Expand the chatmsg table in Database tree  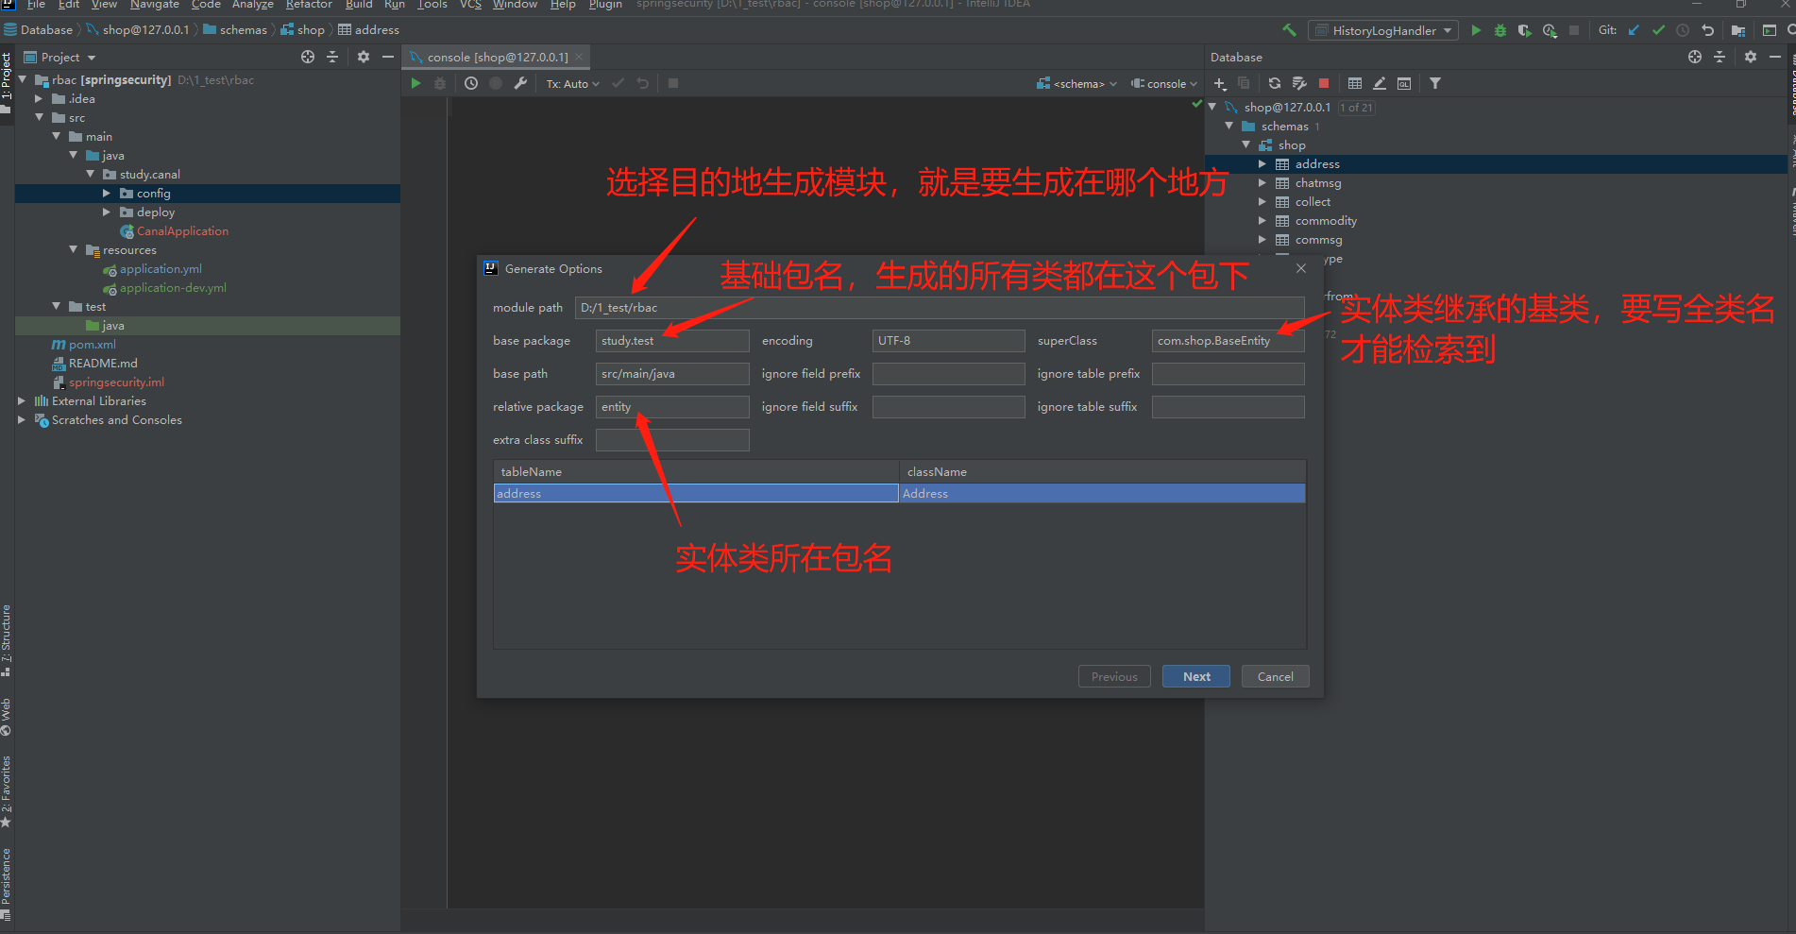coord(1262,182)
